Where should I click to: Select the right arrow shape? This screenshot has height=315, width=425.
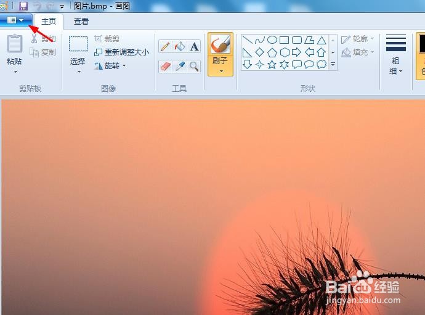[x=296, y=52]
